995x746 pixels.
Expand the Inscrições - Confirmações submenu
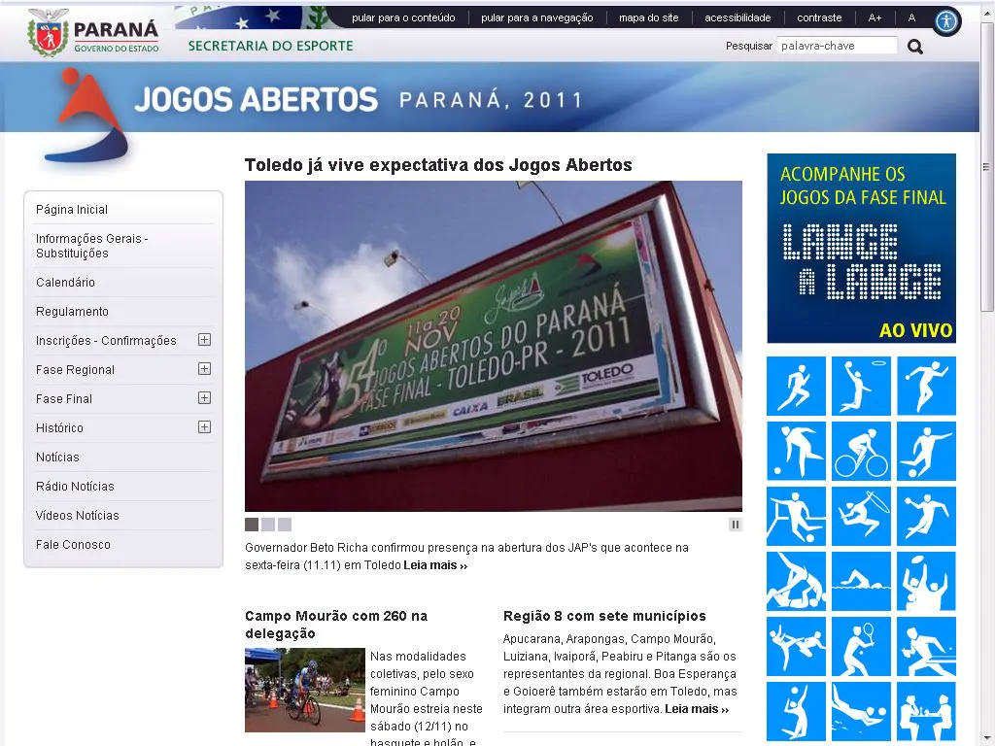click(204, 340)
